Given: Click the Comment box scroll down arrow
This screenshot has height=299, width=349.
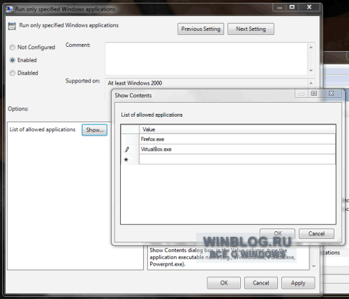Looking at the screenshot, I should 311,71.
